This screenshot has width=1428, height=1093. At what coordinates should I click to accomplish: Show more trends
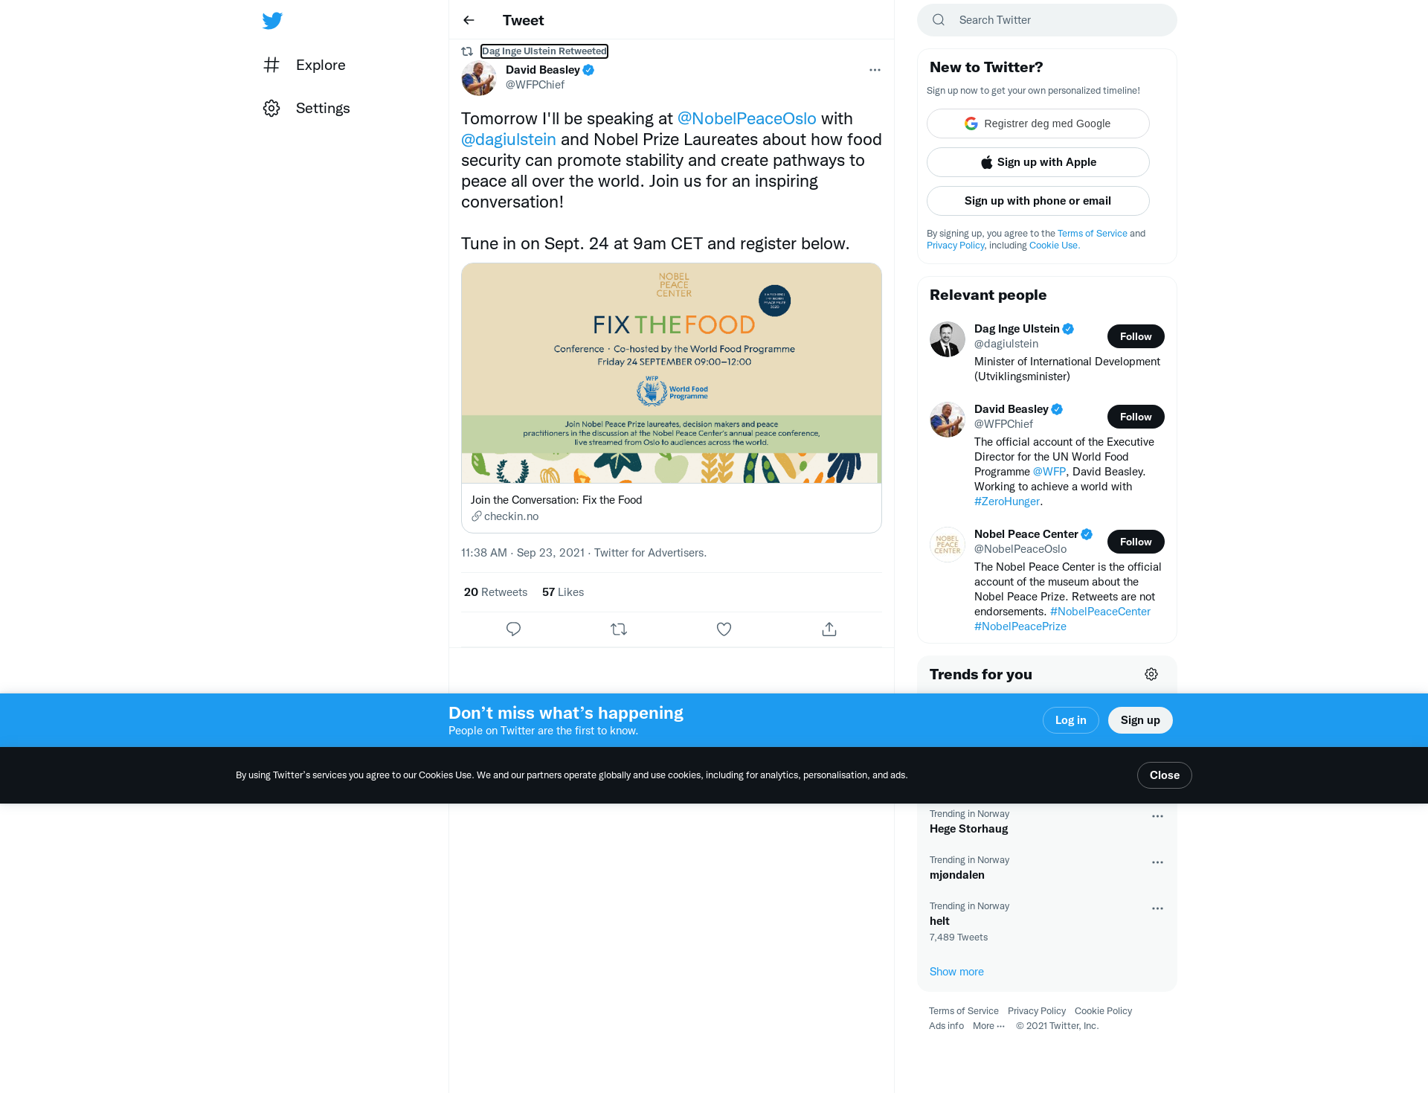pyautogui.click(x=956, y=972)
